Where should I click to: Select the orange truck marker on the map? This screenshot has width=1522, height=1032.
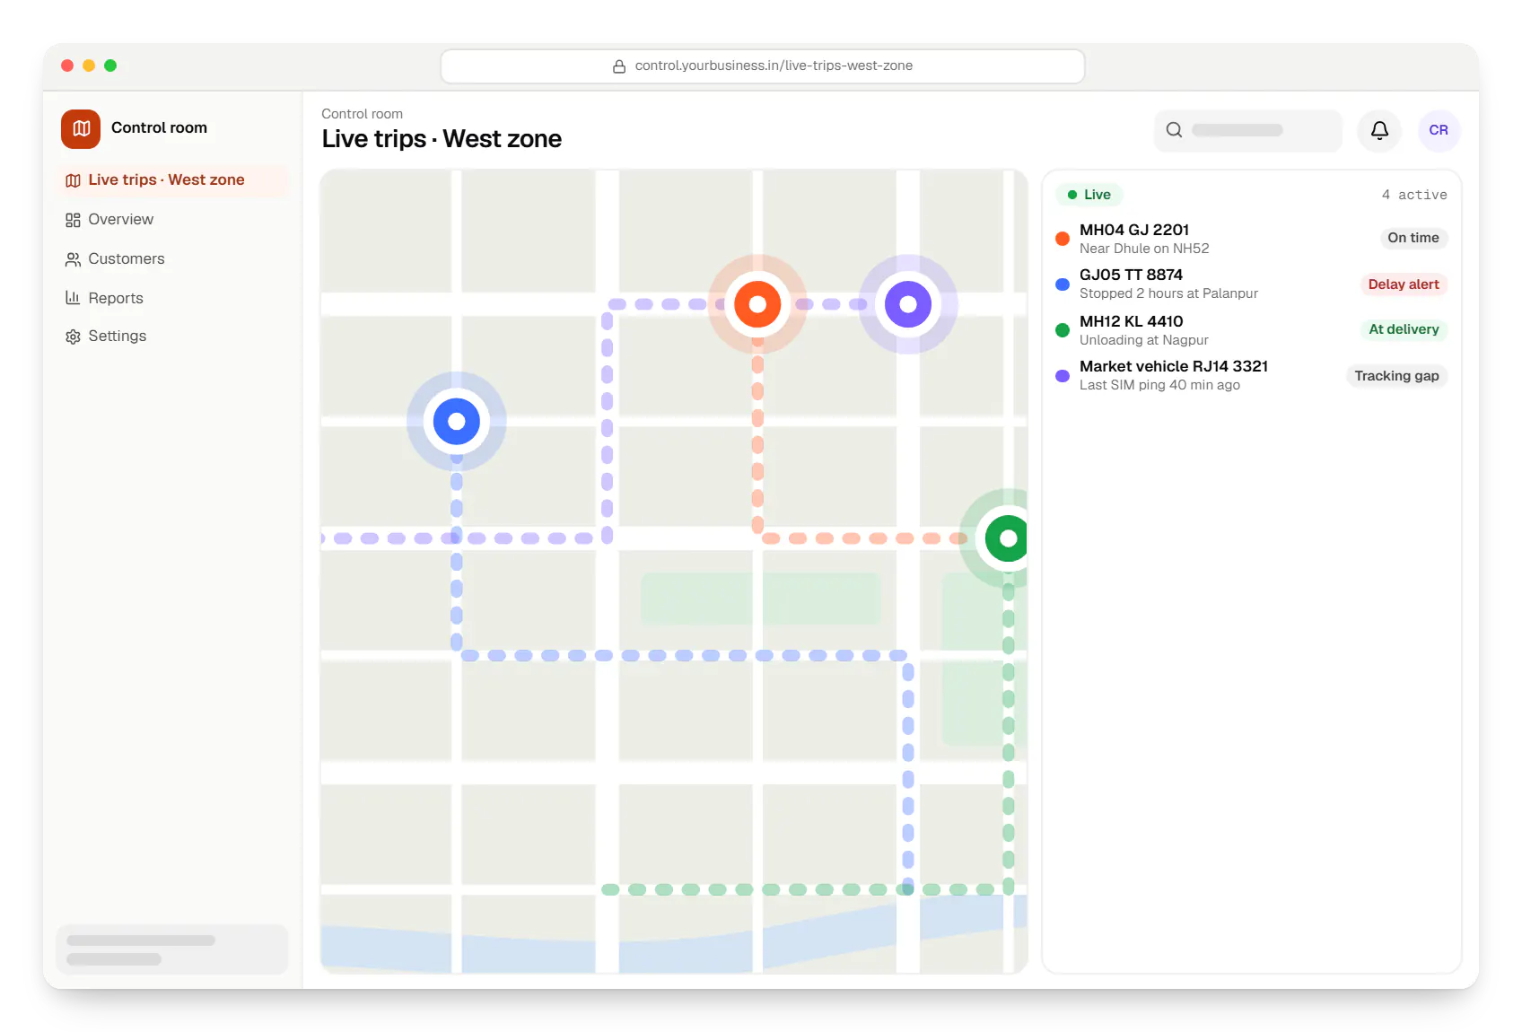pyautogui.click(x=757, y=304)
